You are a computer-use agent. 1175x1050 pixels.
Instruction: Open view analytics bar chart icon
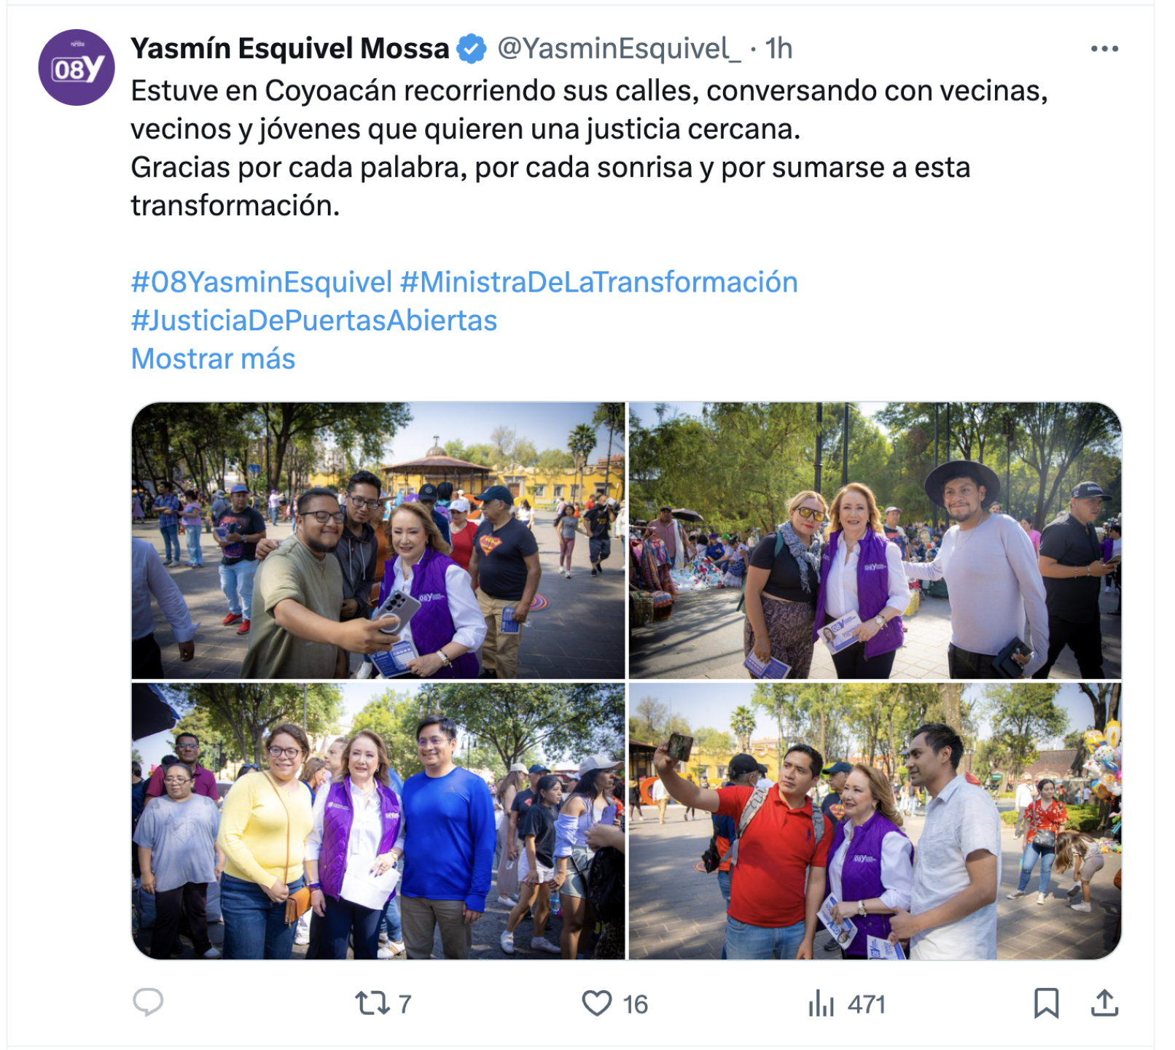(821, 1003)
